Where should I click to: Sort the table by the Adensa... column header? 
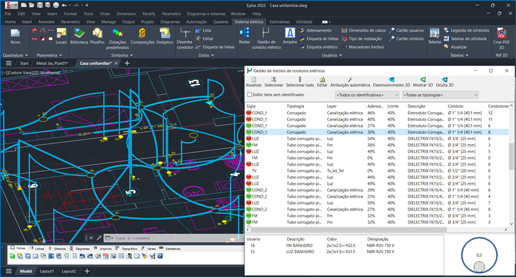375,106
